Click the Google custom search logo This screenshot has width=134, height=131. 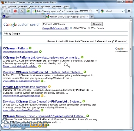point(22,24)
